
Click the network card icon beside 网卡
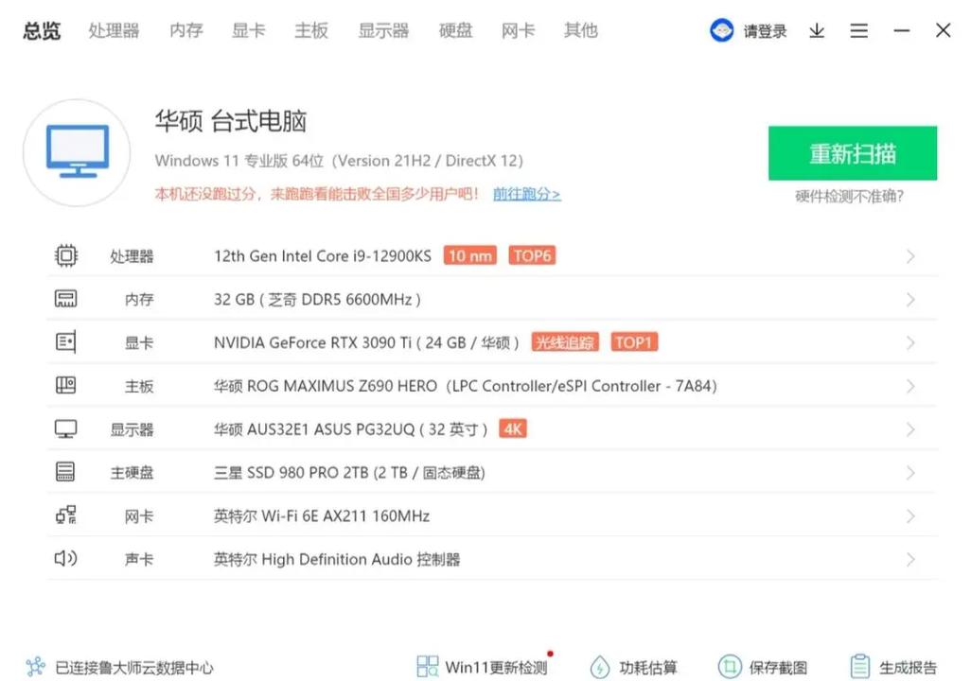click(66, 515)
